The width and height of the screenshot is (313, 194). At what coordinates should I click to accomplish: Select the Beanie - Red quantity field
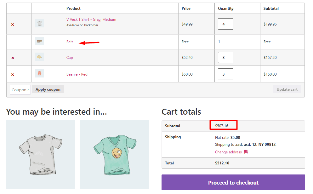coord(225,74)
